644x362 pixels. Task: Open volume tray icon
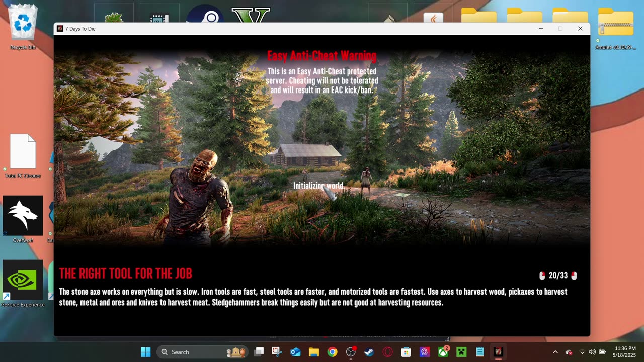tap(592, 352)
